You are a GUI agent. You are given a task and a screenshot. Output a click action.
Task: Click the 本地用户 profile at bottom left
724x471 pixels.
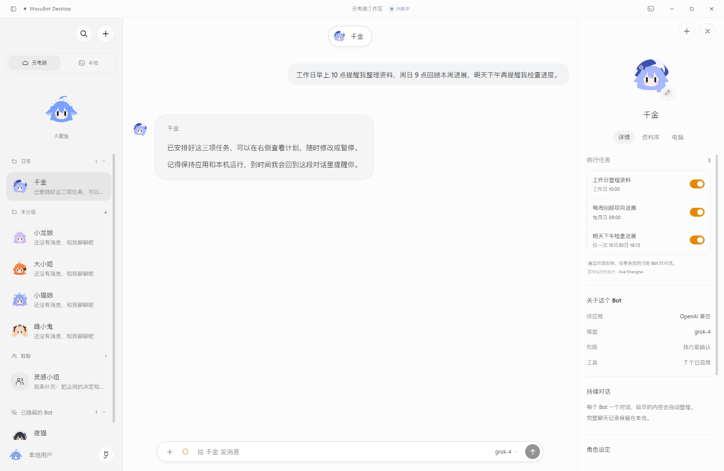click(x=31, y=455)
